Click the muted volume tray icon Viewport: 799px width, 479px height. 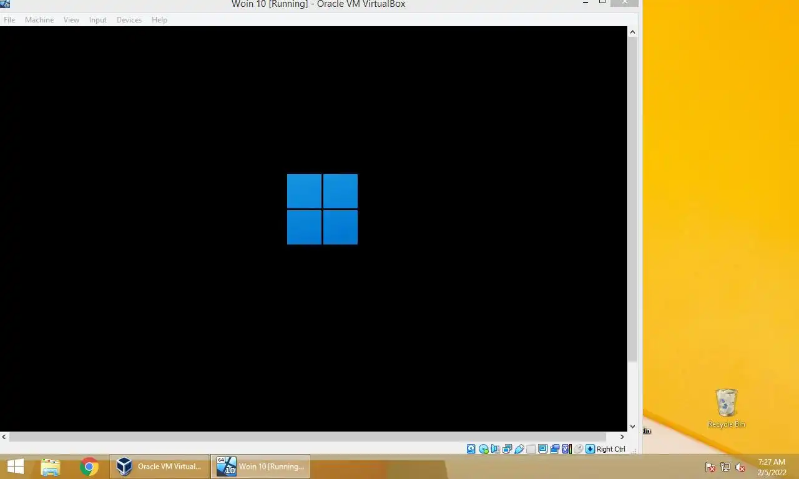[740, 467]
